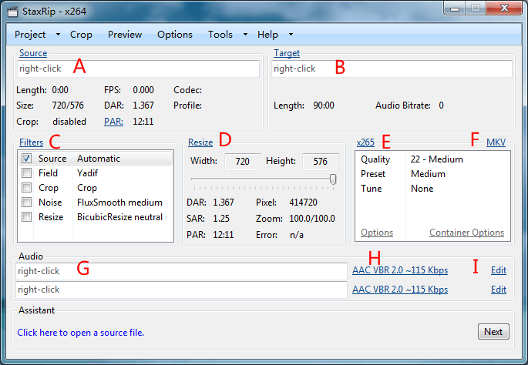Viewport: 528px width, 365px height.
Task: Open the Preview menu item
Action: tap(125, 35)
